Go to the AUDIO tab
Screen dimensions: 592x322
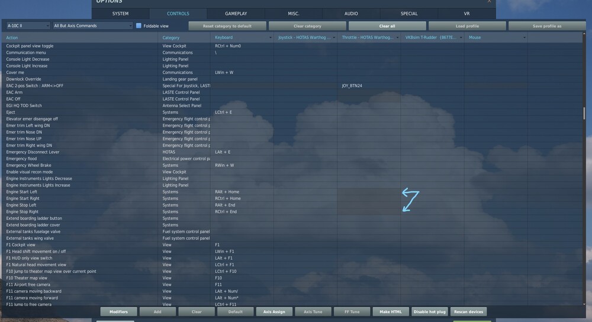(351, 14)
